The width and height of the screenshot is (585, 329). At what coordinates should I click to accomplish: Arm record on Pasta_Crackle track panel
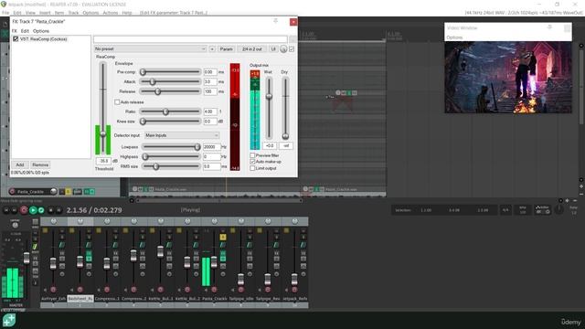tap(12, 191)
